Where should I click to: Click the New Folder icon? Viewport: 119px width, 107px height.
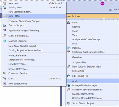click(x=5, y=16)
